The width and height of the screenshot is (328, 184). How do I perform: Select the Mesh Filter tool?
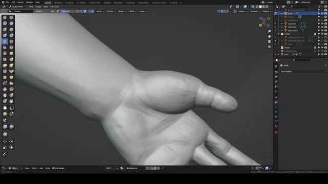pyautogui.click(x=5, y=127)
